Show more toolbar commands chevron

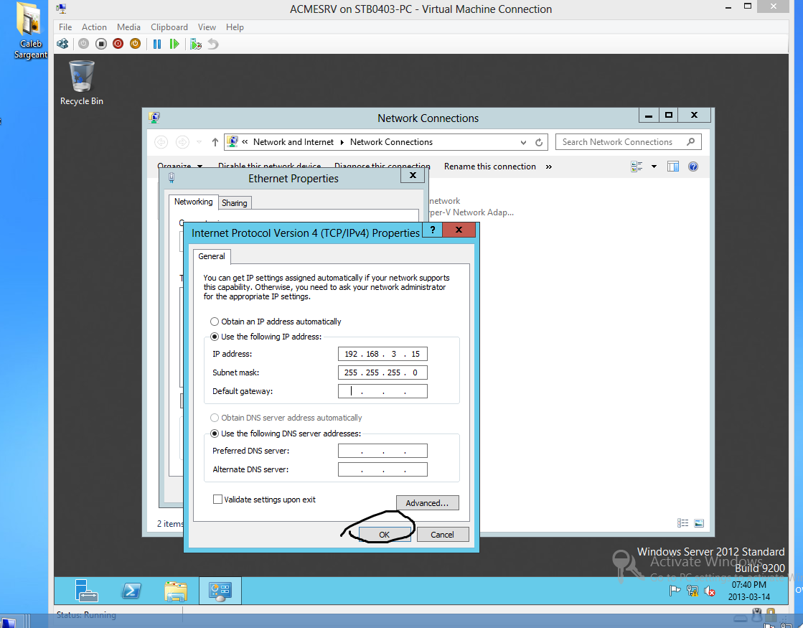pyautogui.click(x=549, y=167)
